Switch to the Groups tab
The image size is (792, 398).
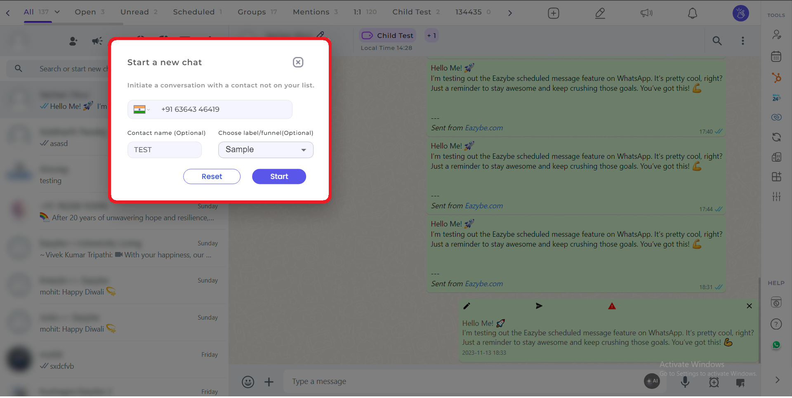coord(257,12)
